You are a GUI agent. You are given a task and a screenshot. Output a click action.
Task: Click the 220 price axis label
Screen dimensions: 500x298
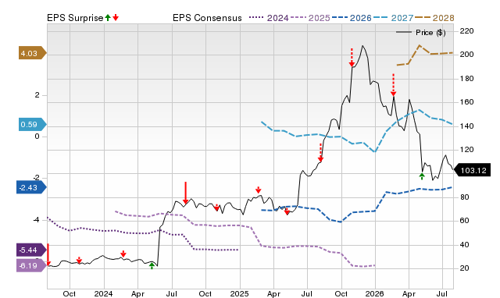click(x=467, y=31)
